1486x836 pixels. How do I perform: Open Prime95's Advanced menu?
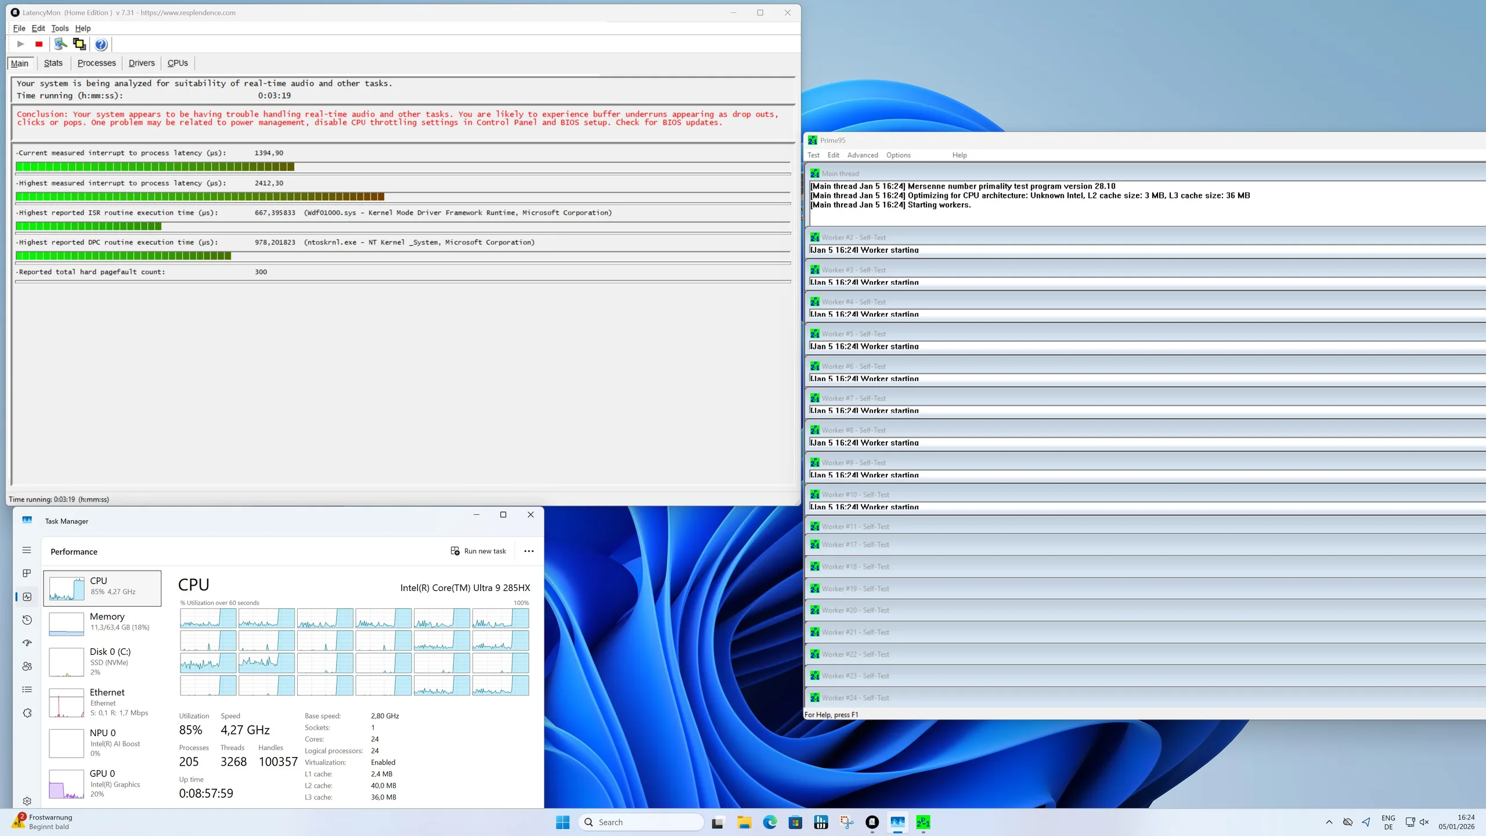(862, 155)
